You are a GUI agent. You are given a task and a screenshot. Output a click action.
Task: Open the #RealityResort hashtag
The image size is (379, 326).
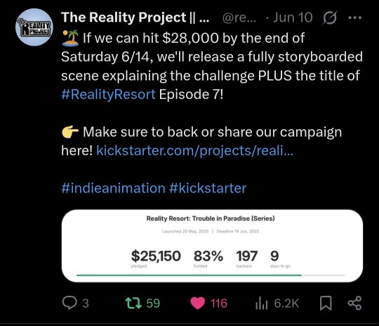[108, 94]
